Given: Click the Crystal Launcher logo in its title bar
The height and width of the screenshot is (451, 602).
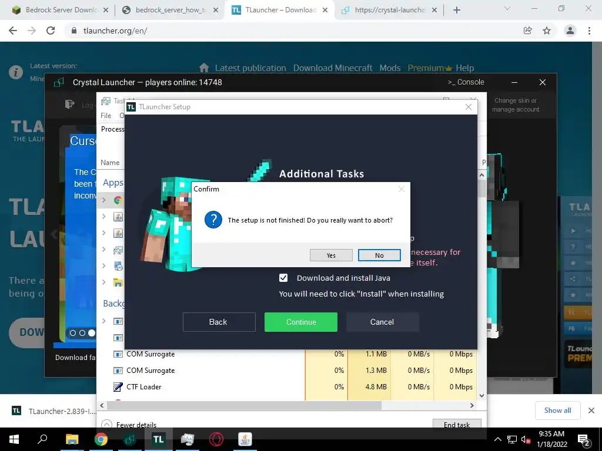Looking at the screenshot, I should coord(59,82).
